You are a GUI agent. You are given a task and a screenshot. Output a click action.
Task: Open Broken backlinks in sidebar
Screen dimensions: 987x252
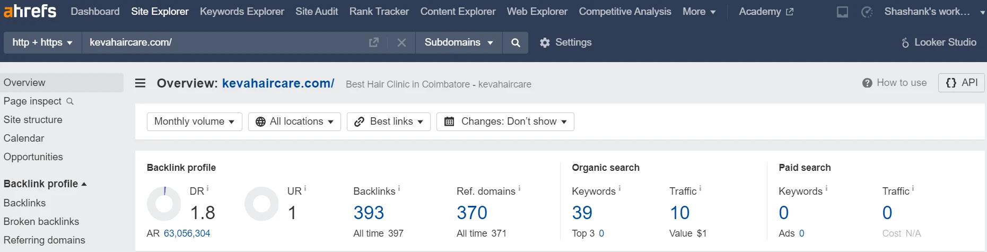click(x=41, y=222)
